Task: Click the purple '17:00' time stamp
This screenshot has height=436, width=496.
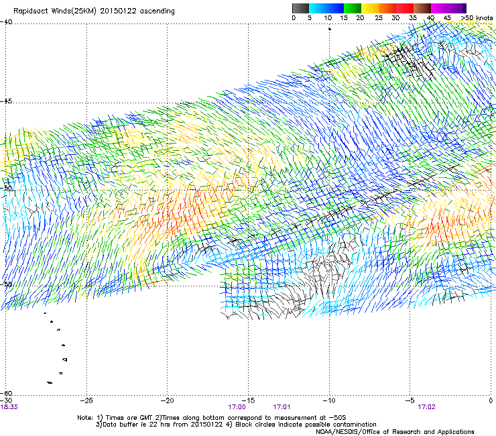Action: click(x=237, y=407)
